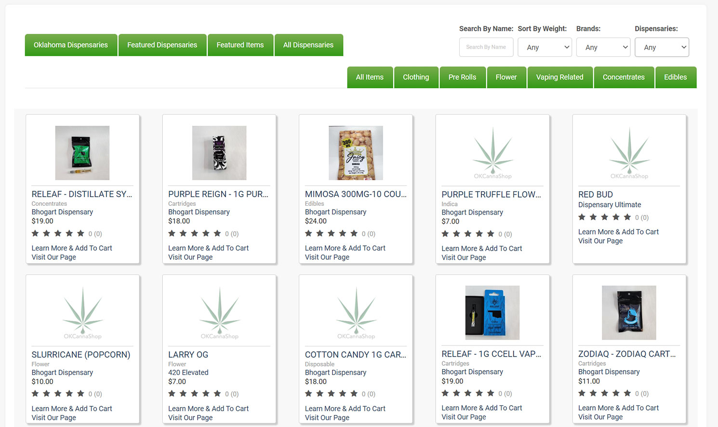Screen dimensions: 718x427
Task: Switch to the Concentrates category tab
Action: pos(624,77)
